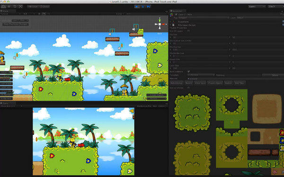Click the Revert button
This screenshot has height=177, width=284.
(189, 83)
